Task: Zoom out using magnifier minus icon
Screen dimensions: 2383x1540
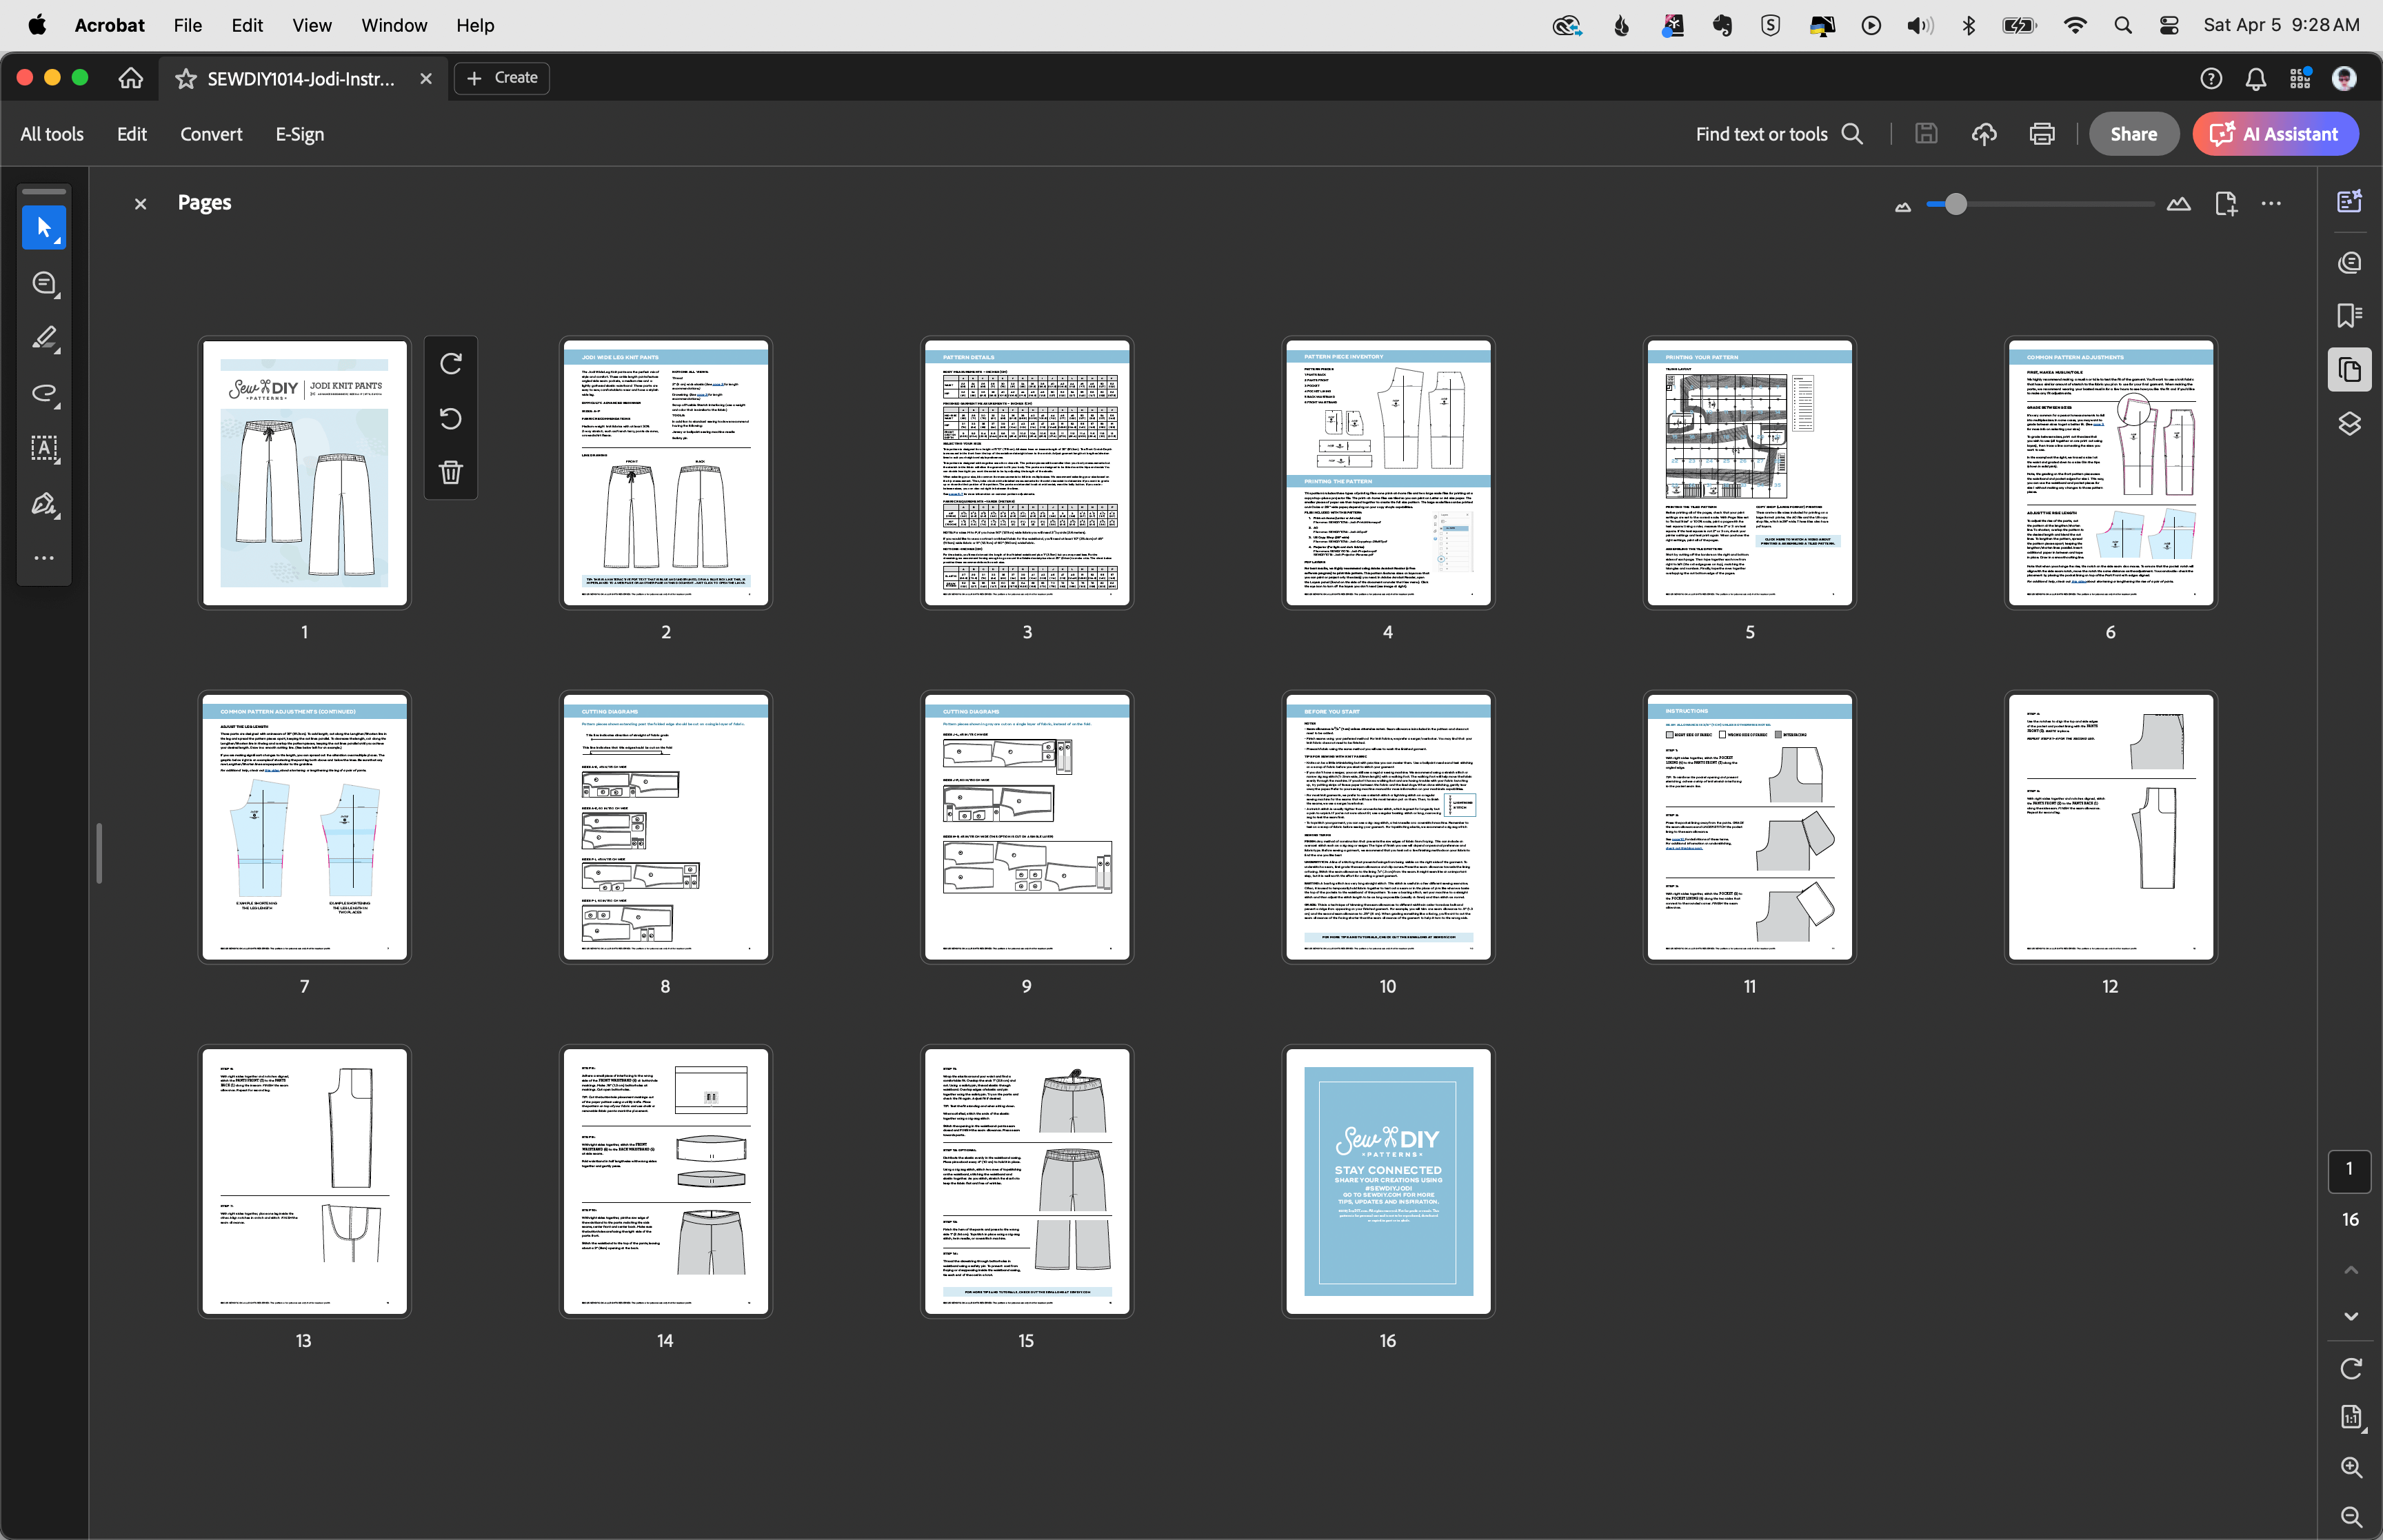Action: [x=2351, y=1517]
